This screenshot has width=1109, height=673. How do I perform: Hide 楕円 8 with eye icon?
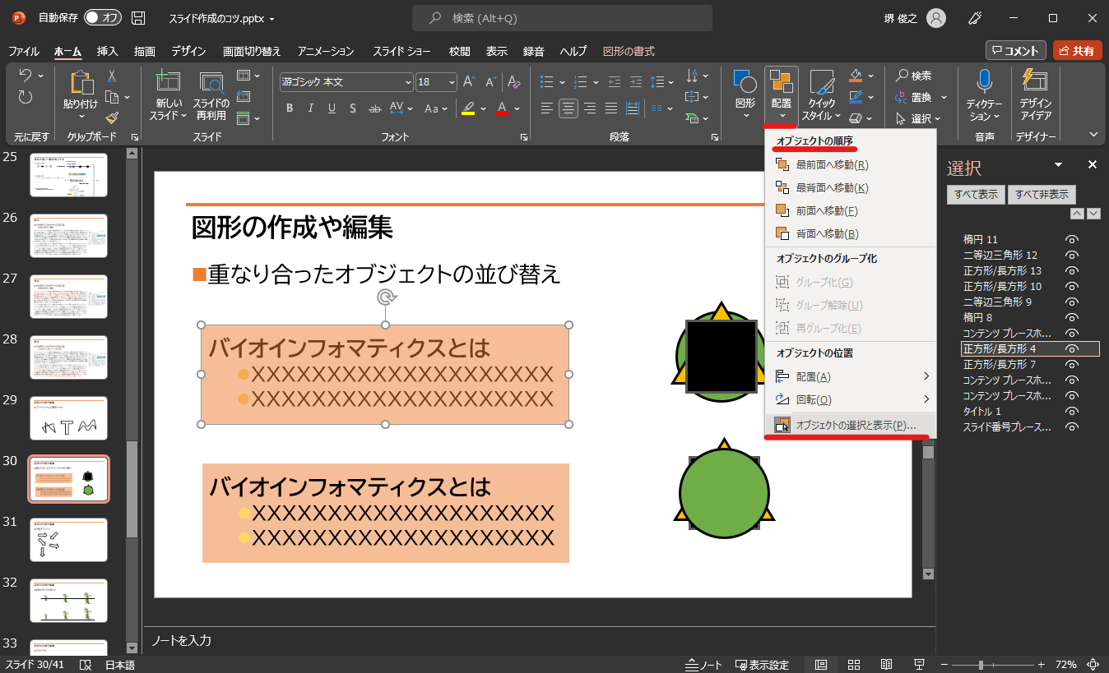click(1071, 317)
